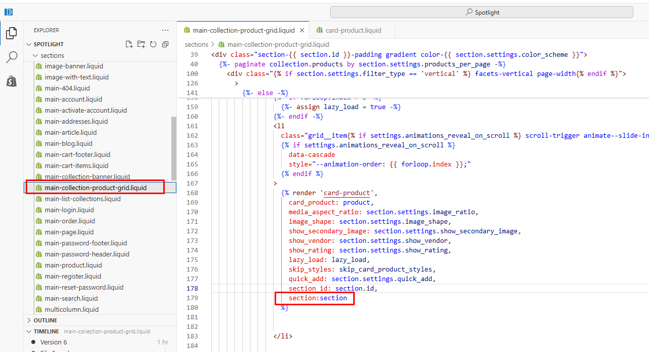Collapse the sections folder

tap(35, 55)
